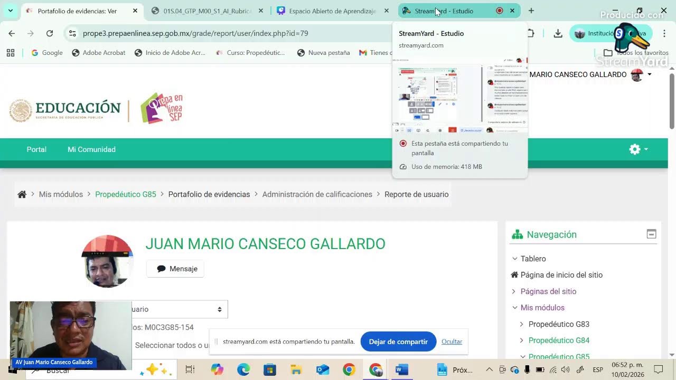
Task: Open a new browser tab
Action: tap(531, 11)
